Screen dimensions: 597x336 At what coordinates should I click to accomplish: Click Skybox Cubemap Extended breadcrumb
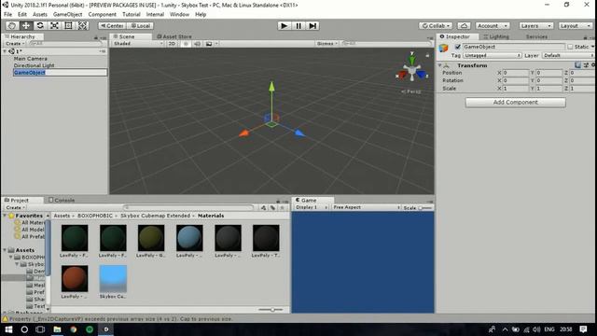coord(156,216)
